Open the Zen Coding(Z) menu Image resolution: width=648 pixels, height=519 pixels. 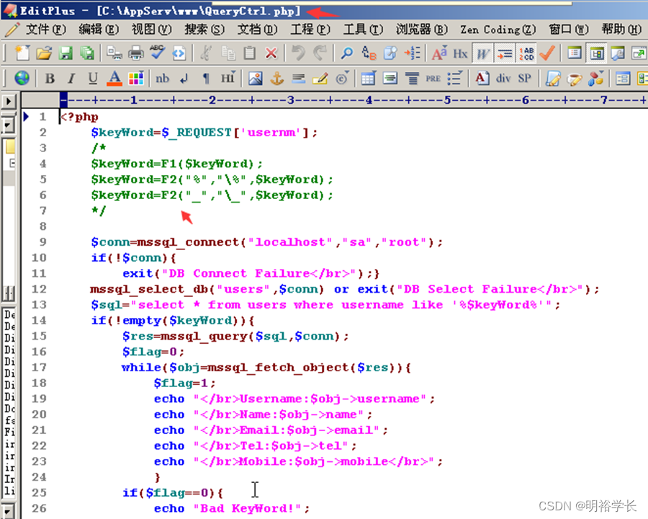[x=498, y=30]
